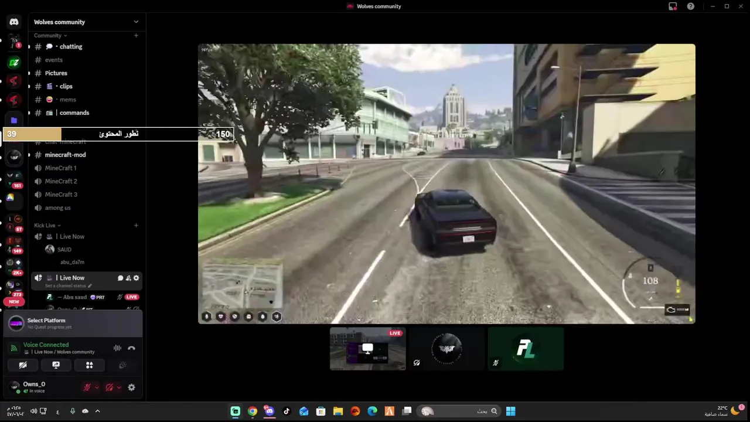
Task: Collapse the Kick Live category
Action: click(47, 225)
